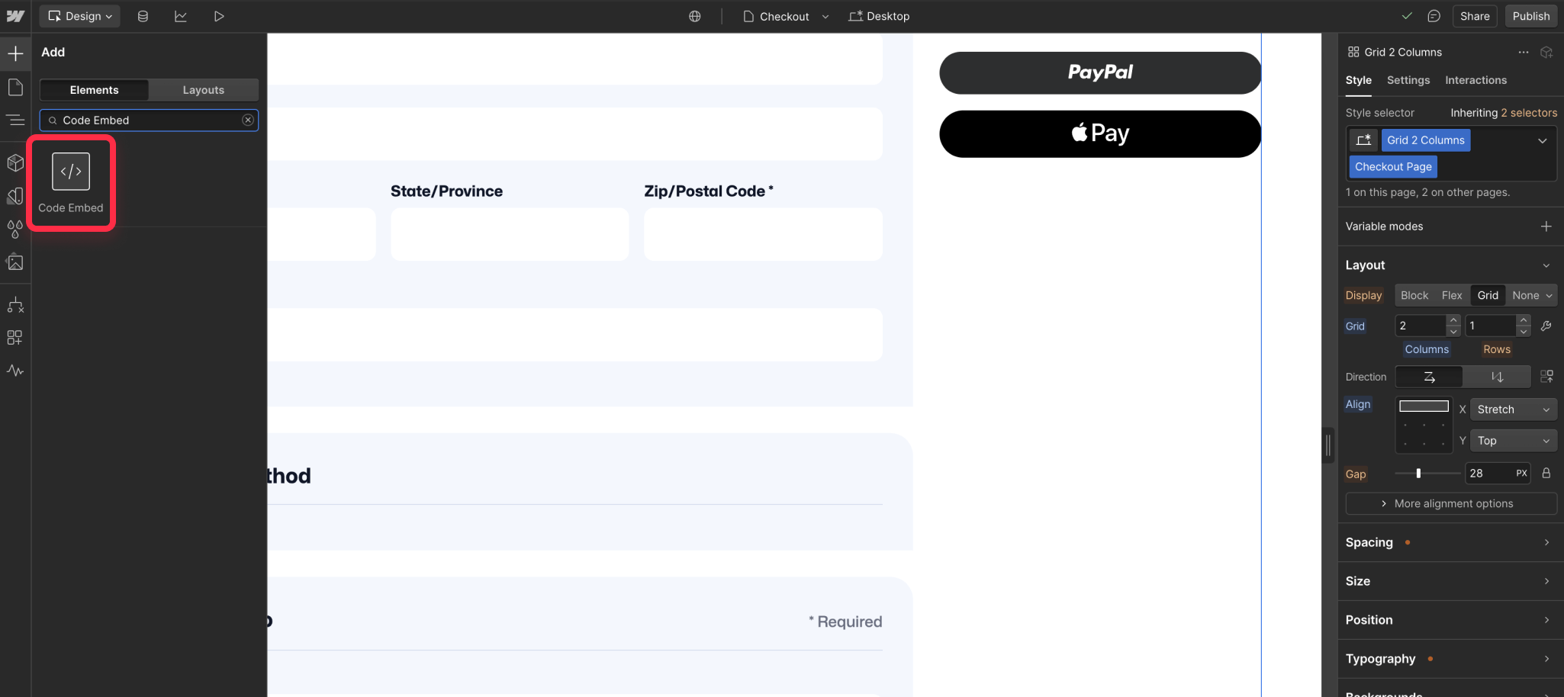Open the Webflow logo menu

point(15,16)
